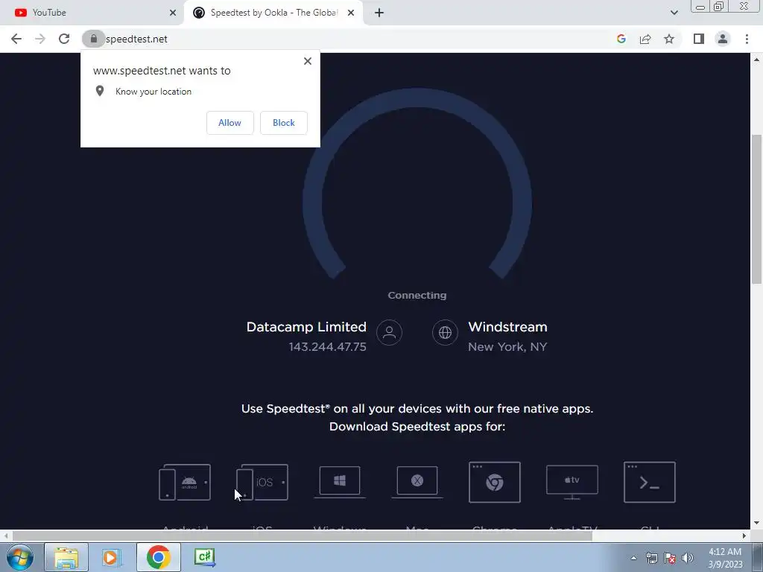Open a new browser tab
Viewport: 763px width, 572px height.
[x=379, y=13]
